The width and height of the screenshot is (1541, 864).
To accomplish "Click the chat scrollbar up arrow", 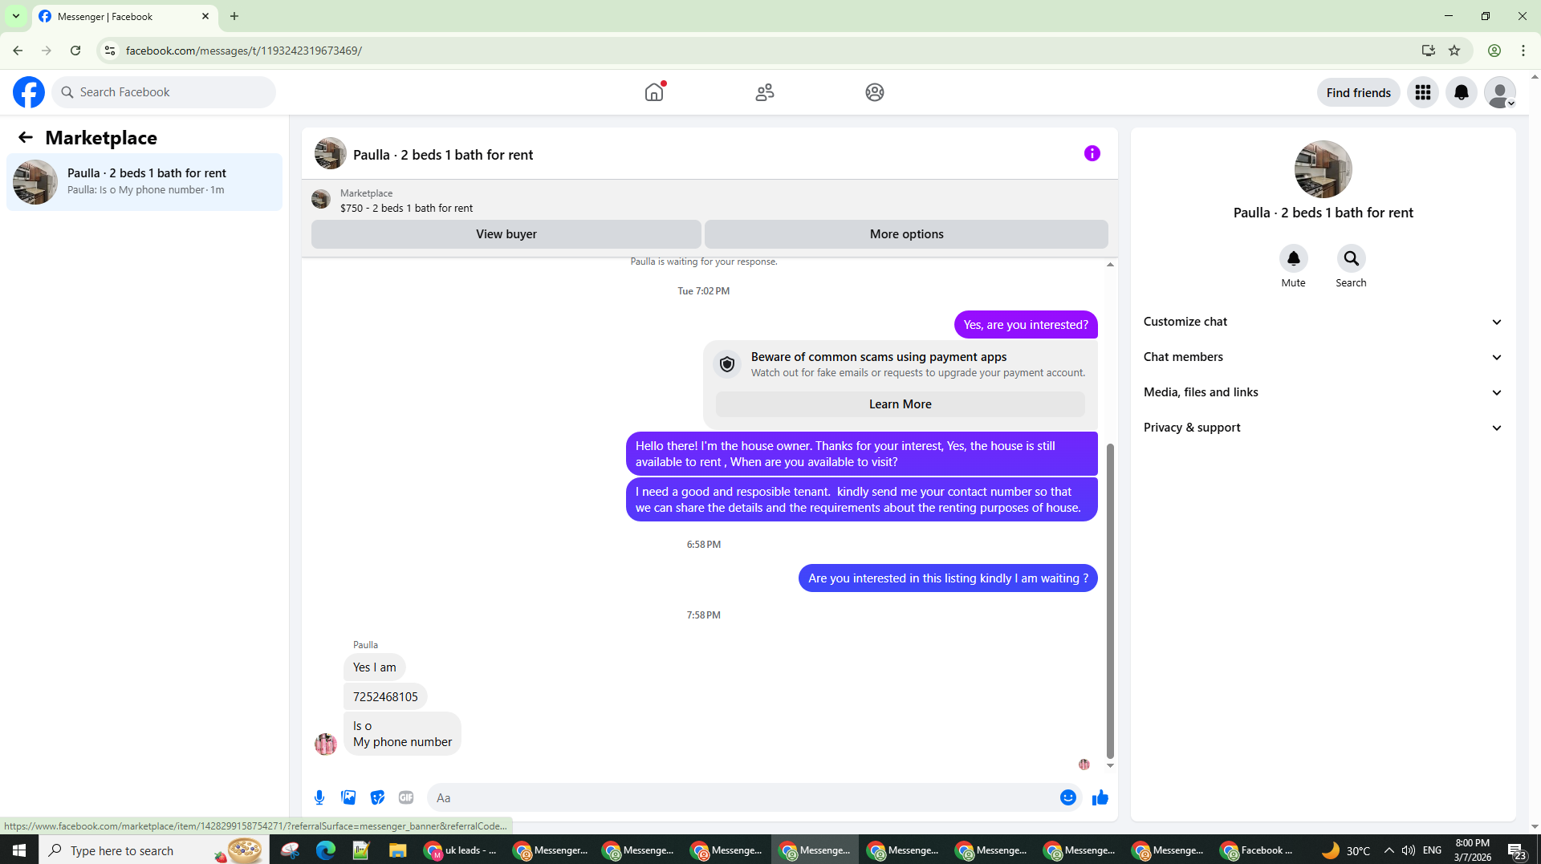I will tap(1110, 264).
